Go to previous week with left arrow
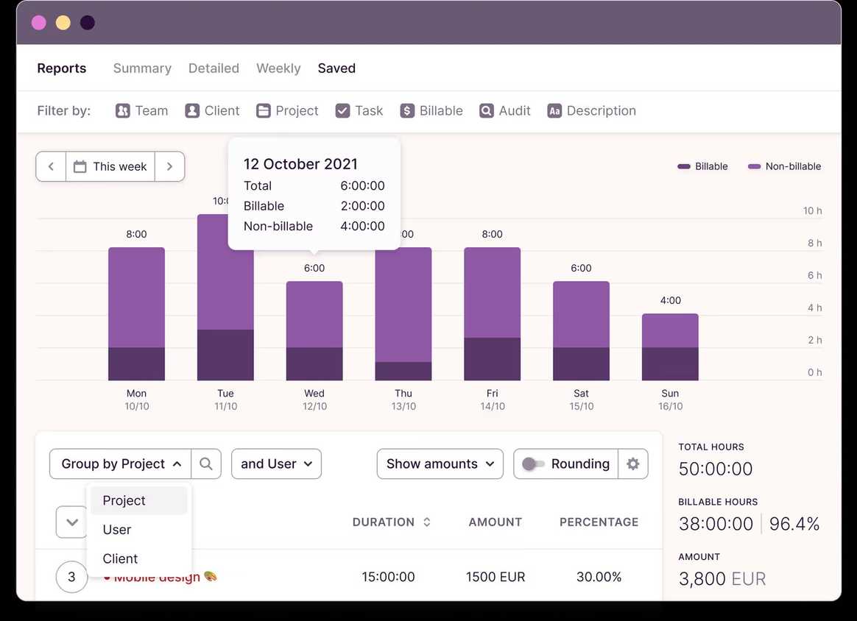Viewport: 857px width, 621px height. click(51, 166)
